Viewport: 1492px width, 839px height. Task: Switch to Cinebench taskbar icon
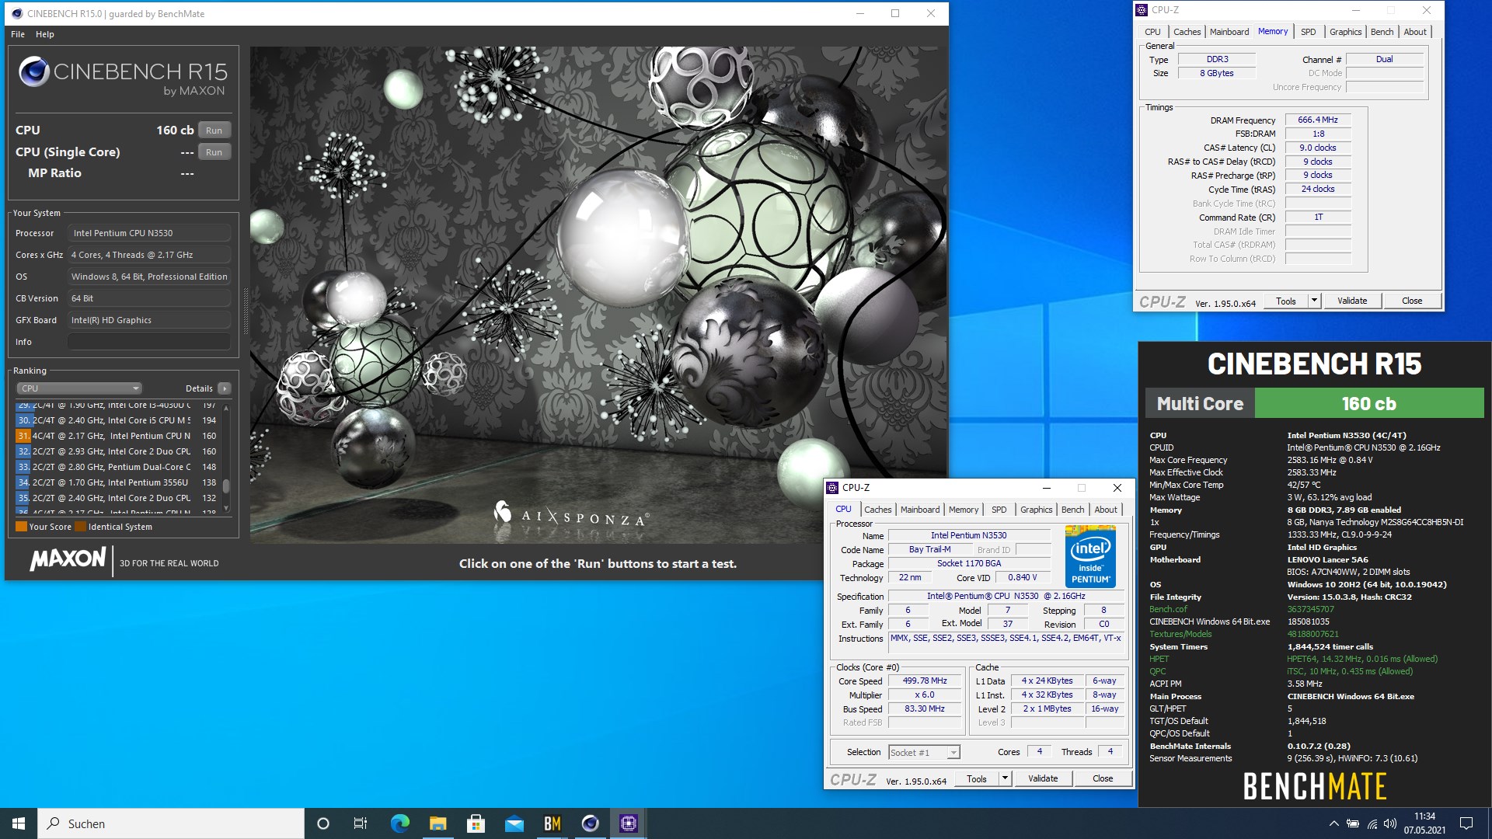point(590,823)
